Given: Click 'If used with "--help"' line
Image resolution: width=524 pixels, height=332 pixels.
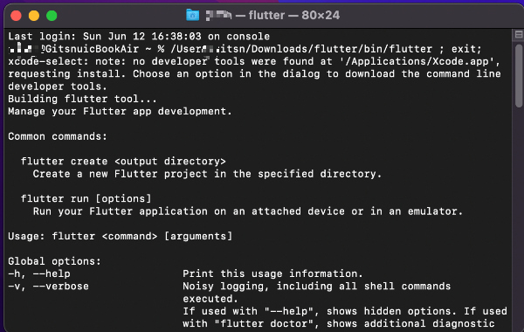Looking at the screenshot, I should (x=345, y=311).
